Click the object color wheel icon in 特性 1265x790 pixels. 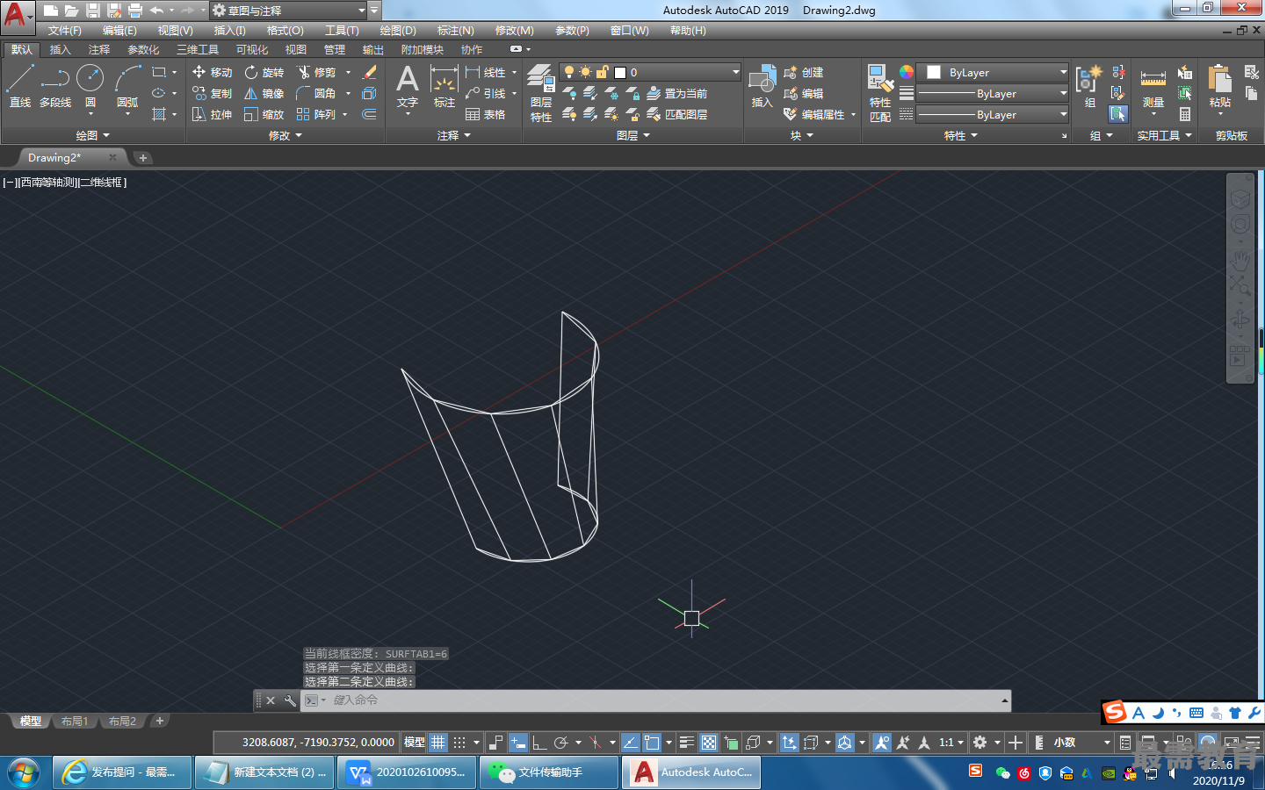coord(907,72)
